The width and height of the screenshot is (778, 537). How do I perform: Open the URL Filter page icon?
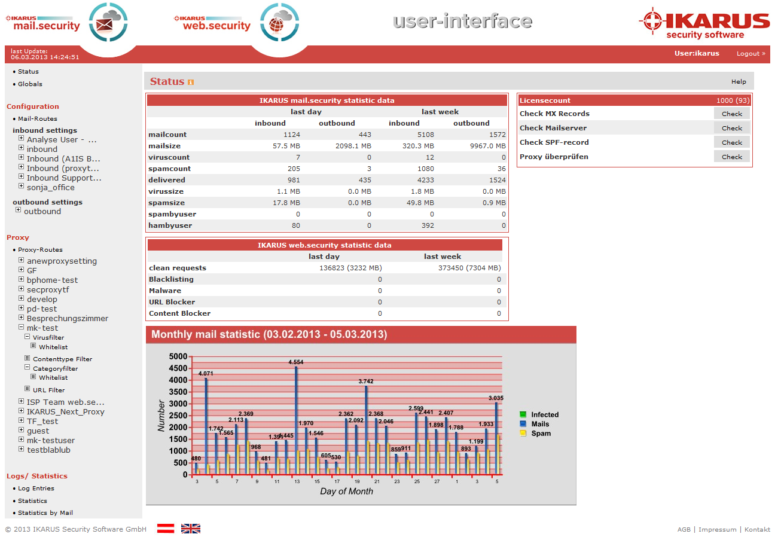coord(28,390)
